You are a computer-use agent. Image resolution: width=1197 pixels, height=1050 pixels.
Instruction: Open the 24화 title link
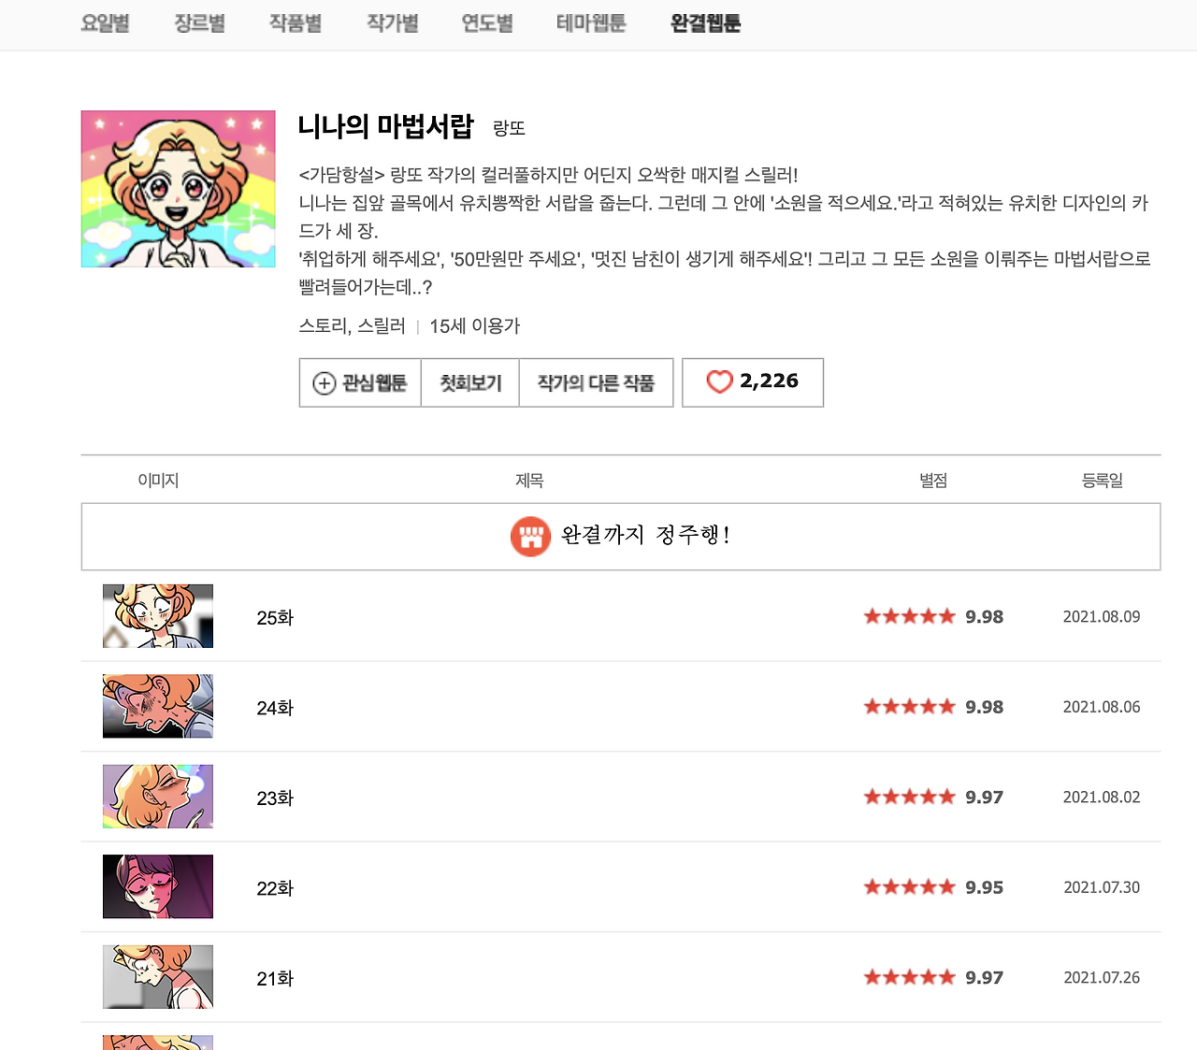pyautogui.click(x=275, y=708)
